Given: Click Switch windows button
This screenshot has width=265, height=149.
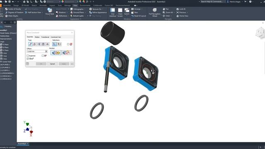Looking at the screenshot, I should (x=127, y=12).
